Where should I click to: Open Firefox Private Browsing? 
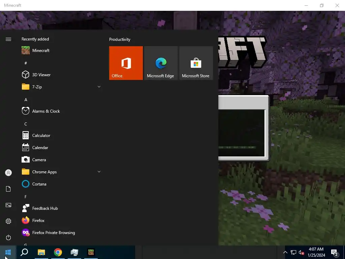pyautogui.click(x=61, y=233)
